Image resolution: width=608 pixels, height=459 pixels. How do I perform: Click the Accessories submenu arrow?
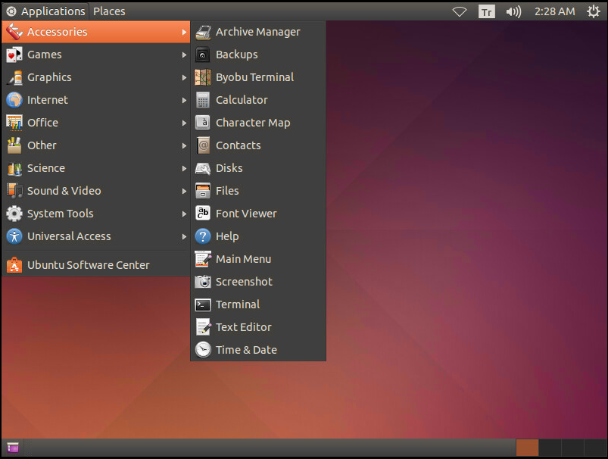(x=184, y=33)
